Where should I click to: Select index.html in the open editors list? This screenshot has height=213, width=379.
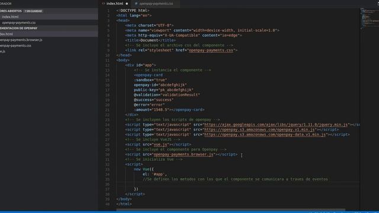(x=10, y=17)
